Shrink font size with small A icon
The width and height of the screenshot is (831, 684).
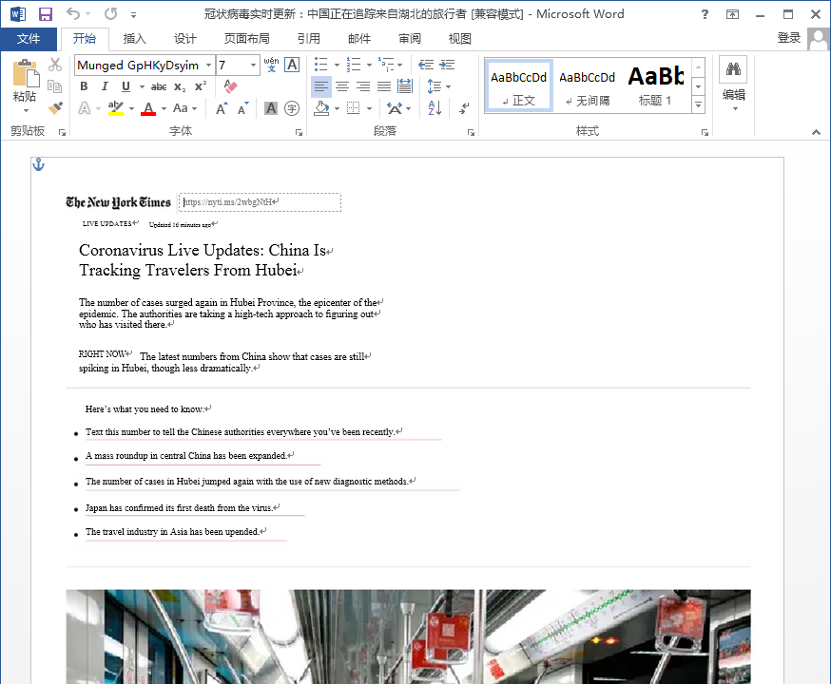coord(242,108)
